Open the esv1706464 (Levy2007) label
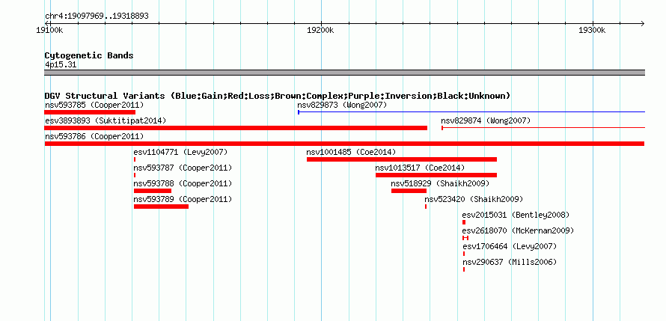The width and height of the screenshot is (666, 321). [x=510, y=246]
